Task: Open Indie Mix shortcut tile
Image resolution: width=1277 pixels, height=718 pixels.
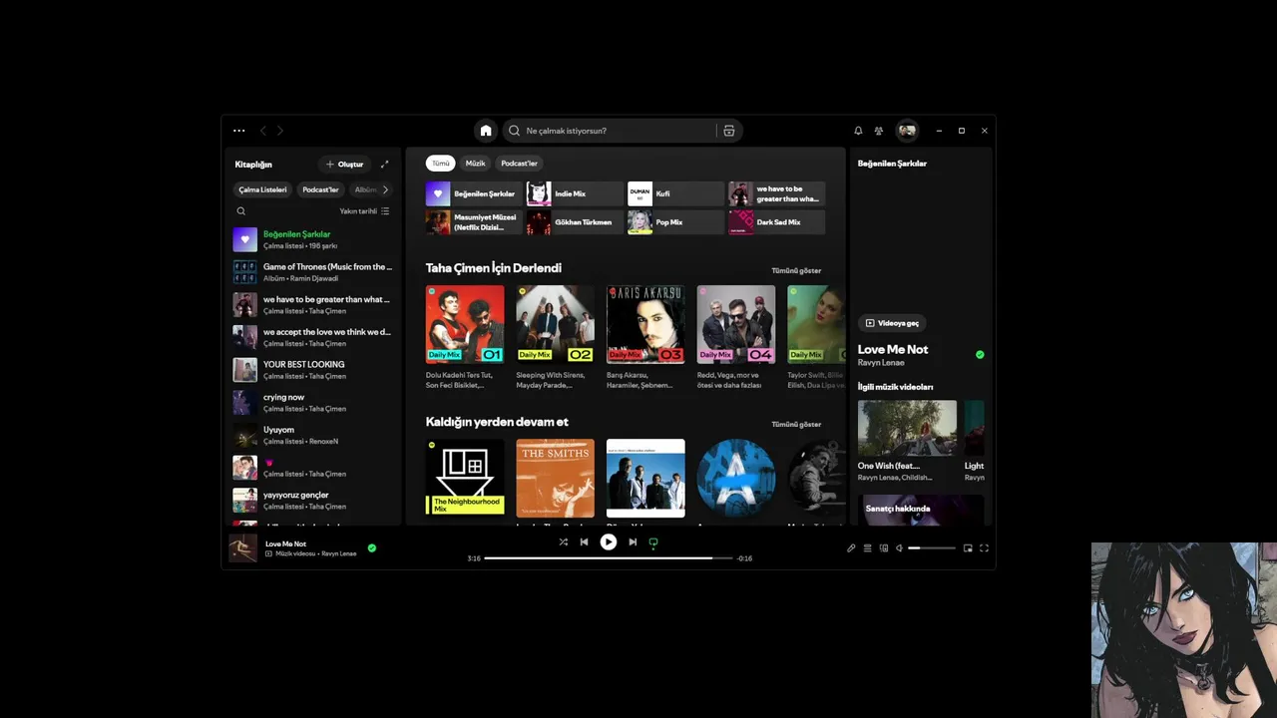Action: (x=575, y=193)
